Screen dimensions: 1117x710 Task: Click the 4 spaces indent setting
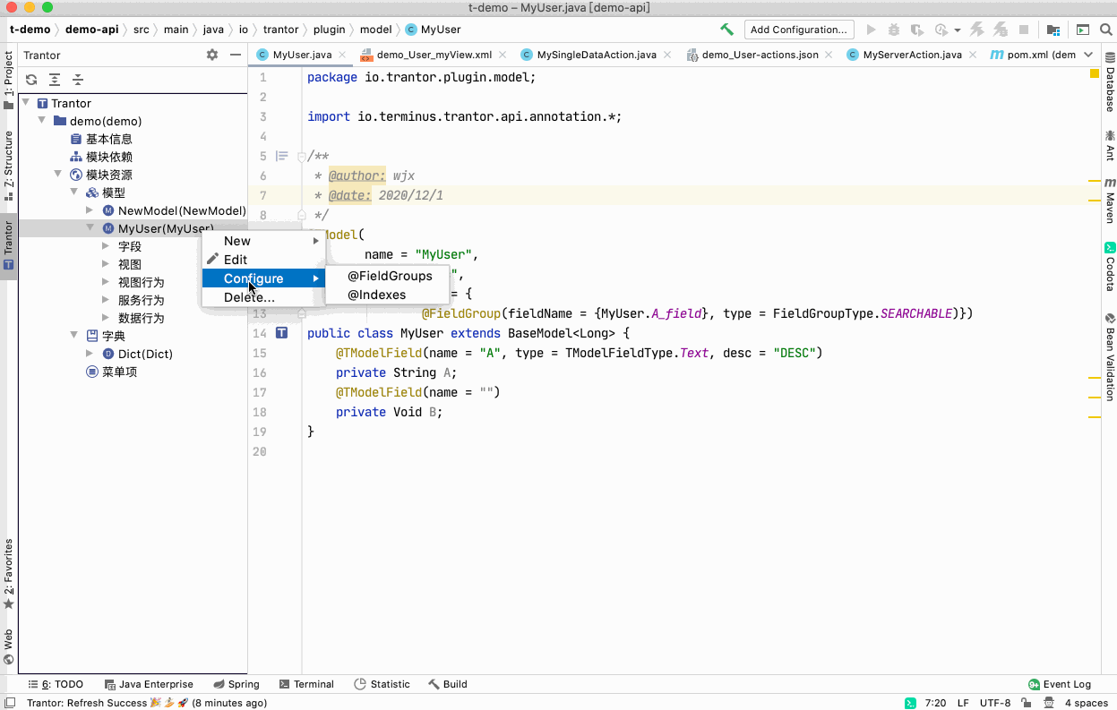pyautogui.click(x=1087, y=703)
